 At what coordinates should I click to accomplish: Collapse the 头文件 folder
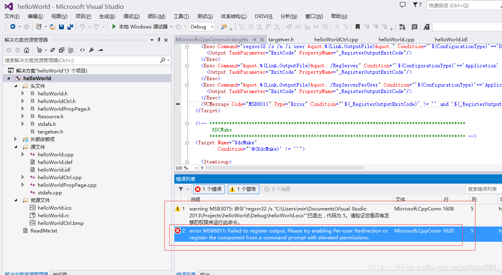[16, 86]
